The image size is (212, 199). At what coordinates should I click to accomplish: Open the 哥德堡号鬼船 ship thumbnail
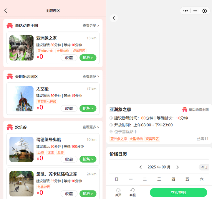coord(21,149)
